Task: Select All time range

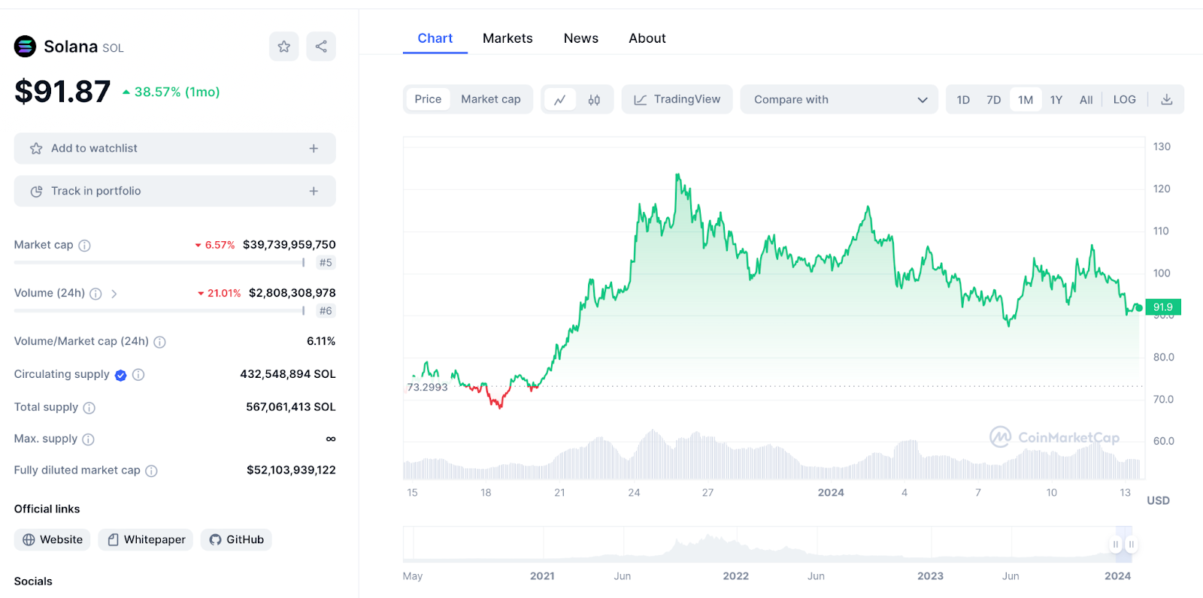Action: coord(1086,100)
